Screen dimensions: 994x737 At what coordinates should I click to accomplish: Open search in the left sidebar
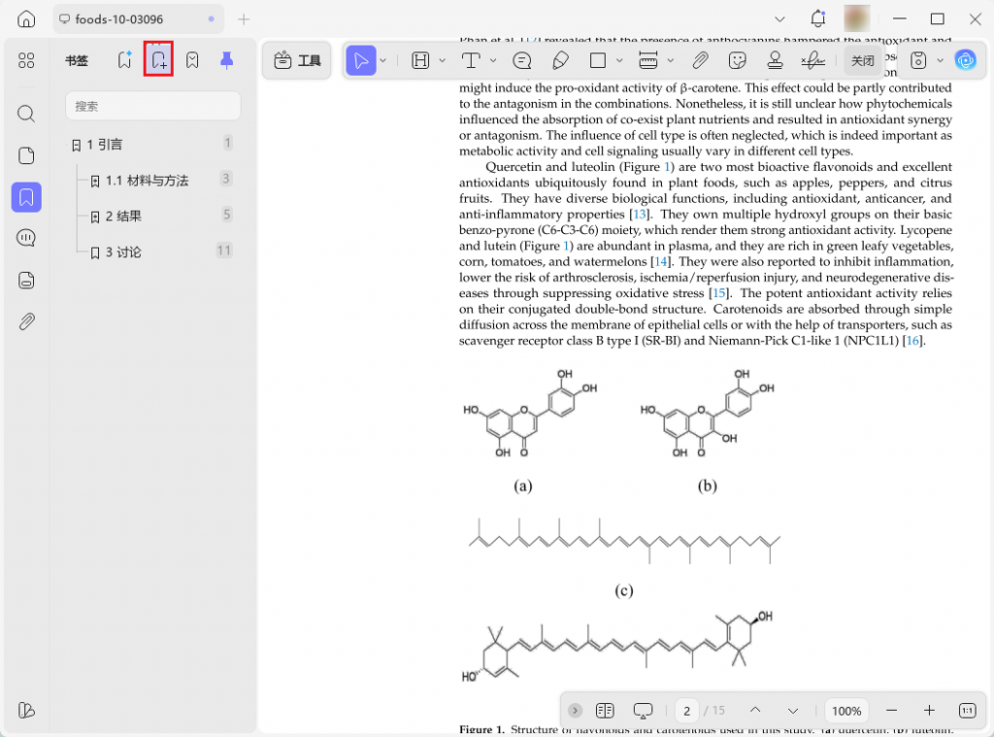click(26, 114)
